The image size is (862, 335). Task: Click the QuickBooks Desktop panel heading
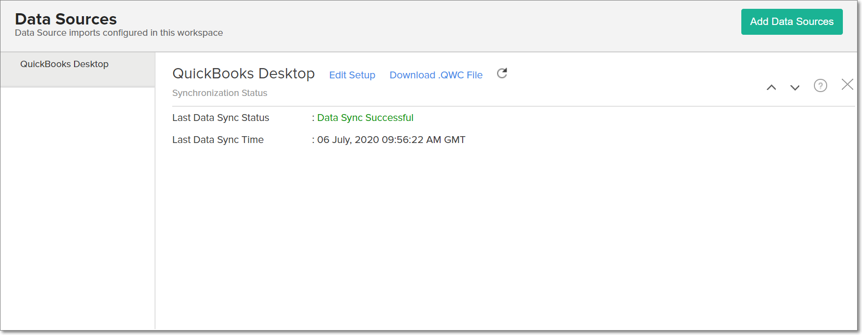point(243,73)
